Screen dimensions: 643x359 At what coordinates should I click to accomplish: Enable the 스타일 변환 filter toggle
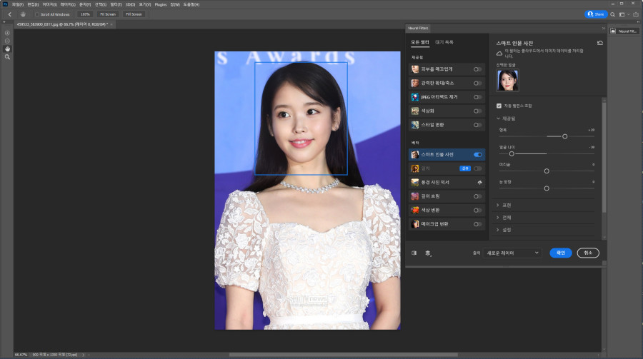(478, 125)
